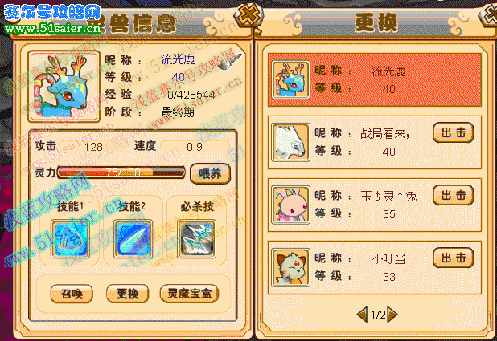This screenshot has height=341, width=497.
Task: Click the 流光鹿 avatar in swap list
Action: coord(290,79)
